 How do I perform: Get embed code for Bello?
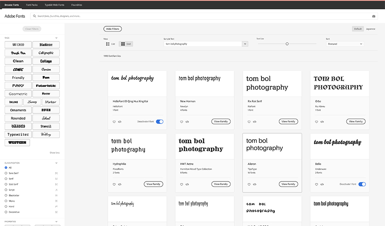pyautogui.click(x=322, y=184)
